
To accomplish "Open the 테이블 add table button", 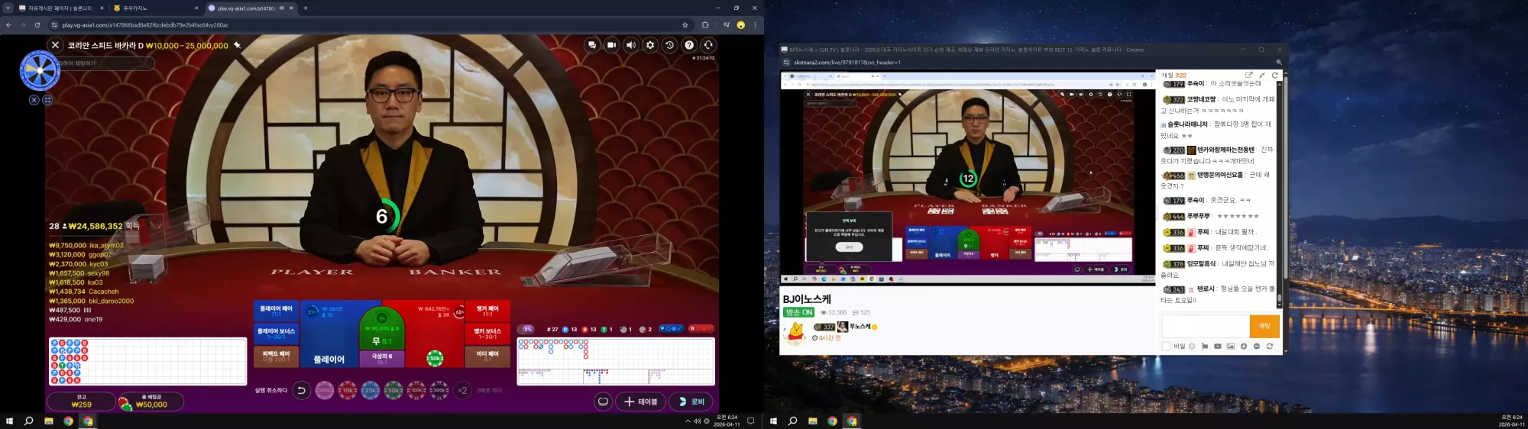I will [x=640, y=402].
